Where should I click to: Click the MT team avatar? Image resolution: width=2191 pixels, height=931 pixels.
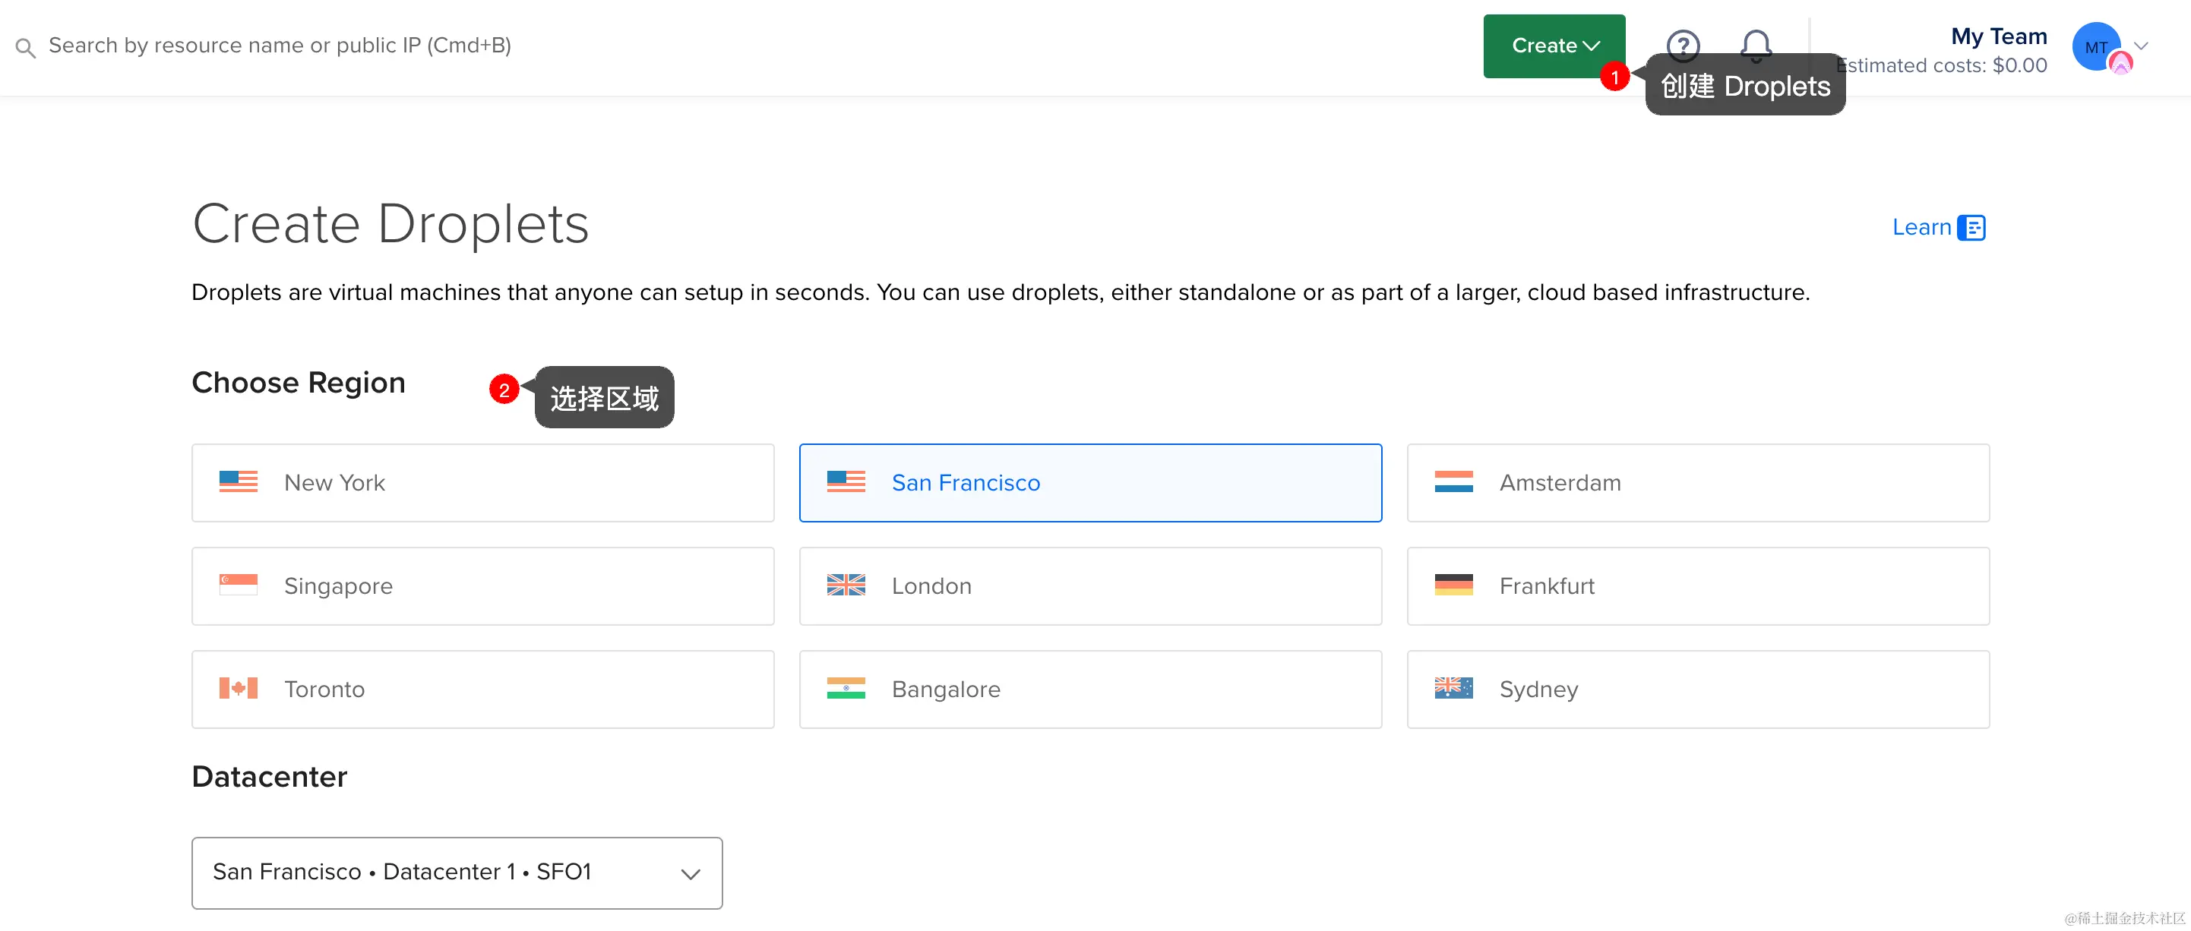click(x=2095, y=47)
